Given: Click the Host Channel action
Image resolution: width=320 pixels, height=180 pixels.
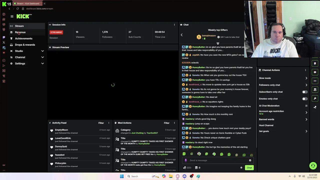Looking at the screenshot, I should [x=266, y=125].
